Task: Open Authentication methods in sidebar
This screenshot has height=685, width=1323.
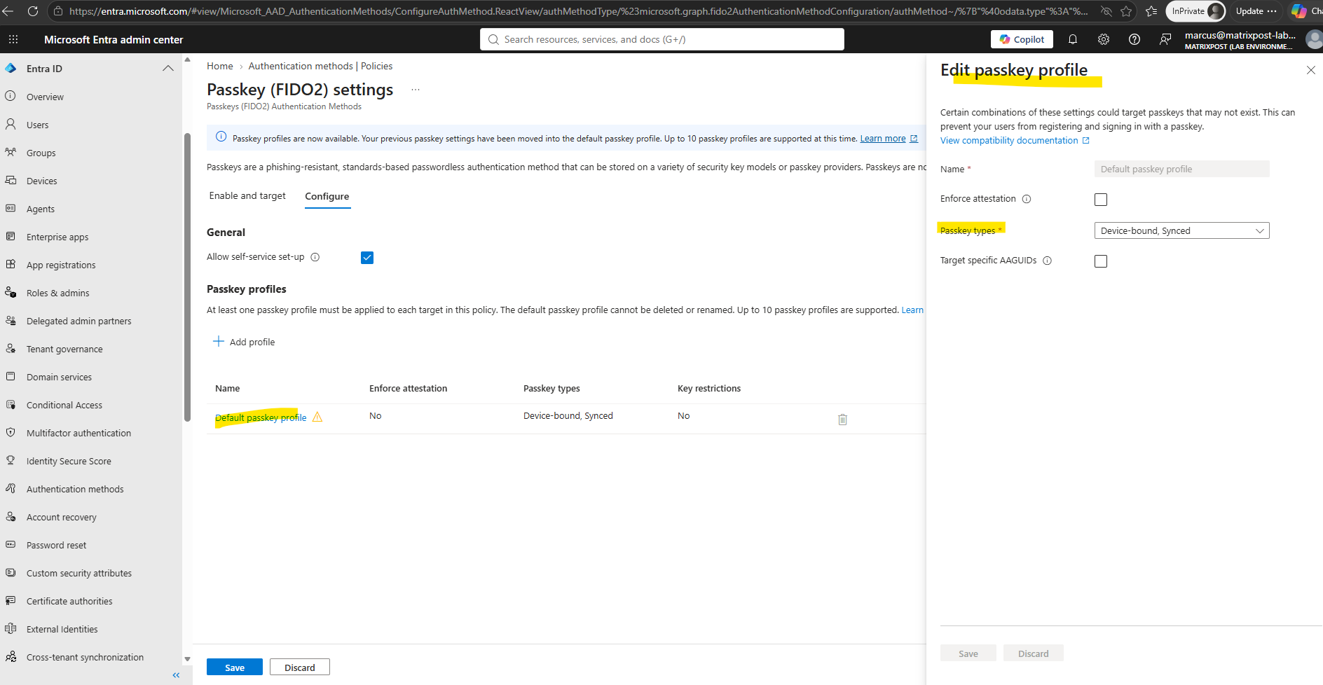Action: point(75,489)
